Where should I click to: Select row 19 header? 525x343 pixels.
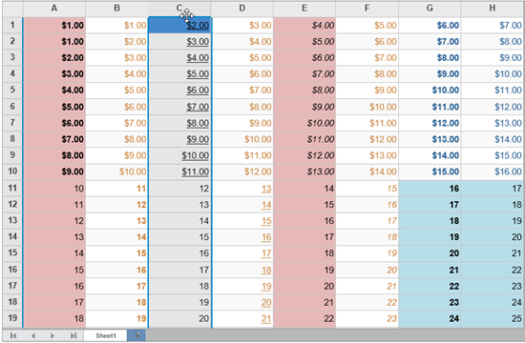pyautogui.click(x=12, y=318)
